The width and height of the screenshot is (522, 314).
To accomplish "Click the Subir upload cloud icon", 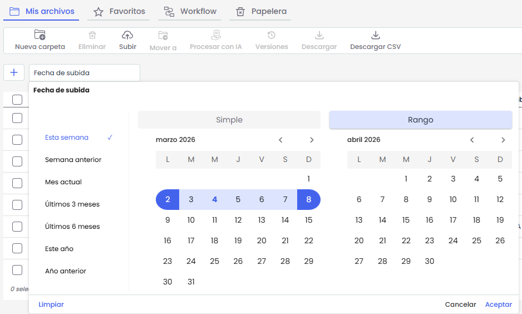I will point(127,36).
